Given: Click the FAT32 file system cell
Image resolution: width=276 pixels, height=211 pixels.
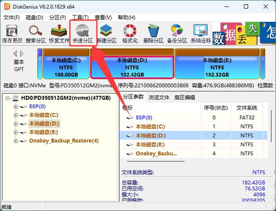Looking at the screenshot, I should (247, 117).
